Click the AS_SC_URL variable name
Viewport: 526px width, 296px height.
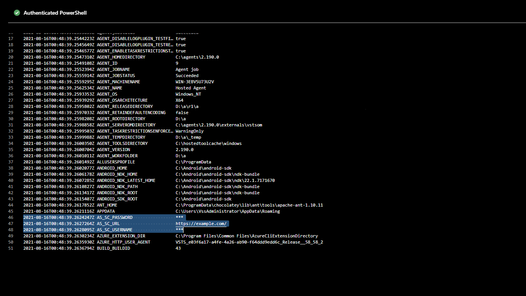(x=109, y=224)
